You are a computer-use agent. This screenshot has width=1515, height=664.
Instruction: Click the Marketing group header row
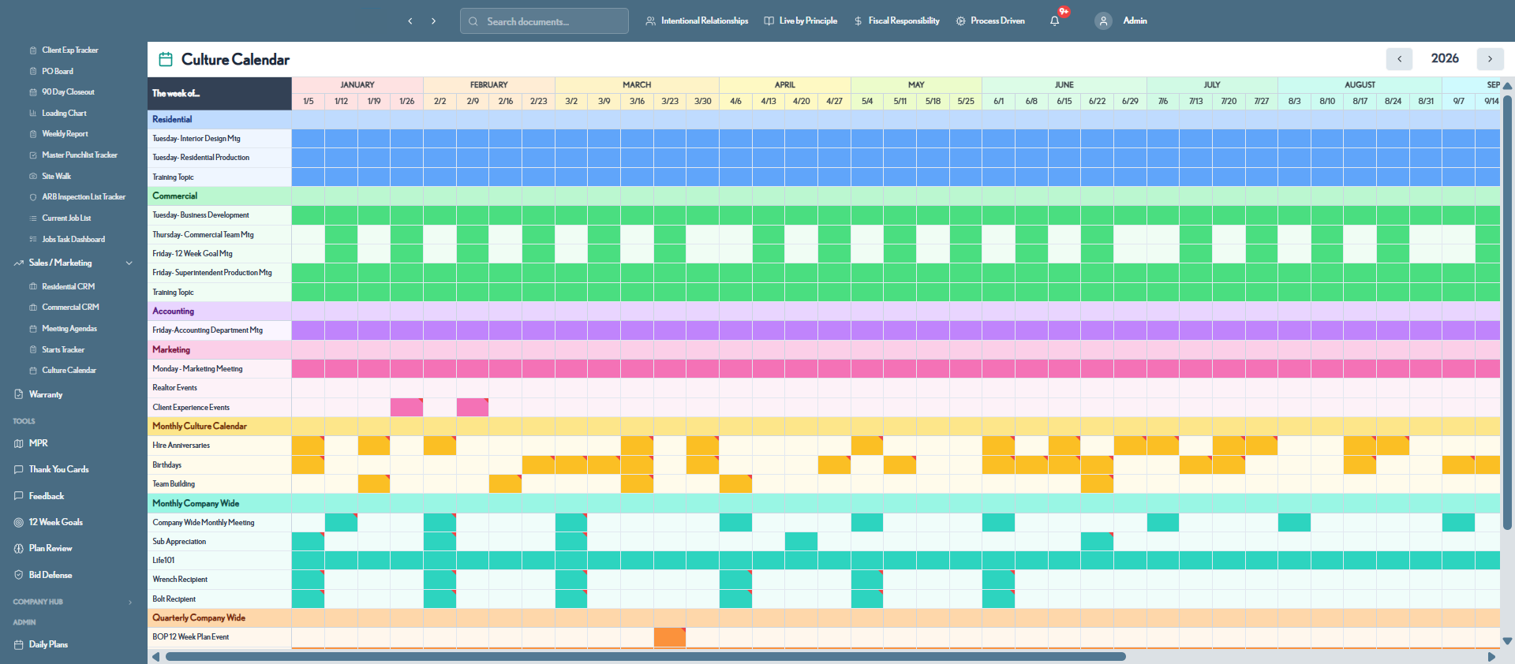[x=824, y=349]
